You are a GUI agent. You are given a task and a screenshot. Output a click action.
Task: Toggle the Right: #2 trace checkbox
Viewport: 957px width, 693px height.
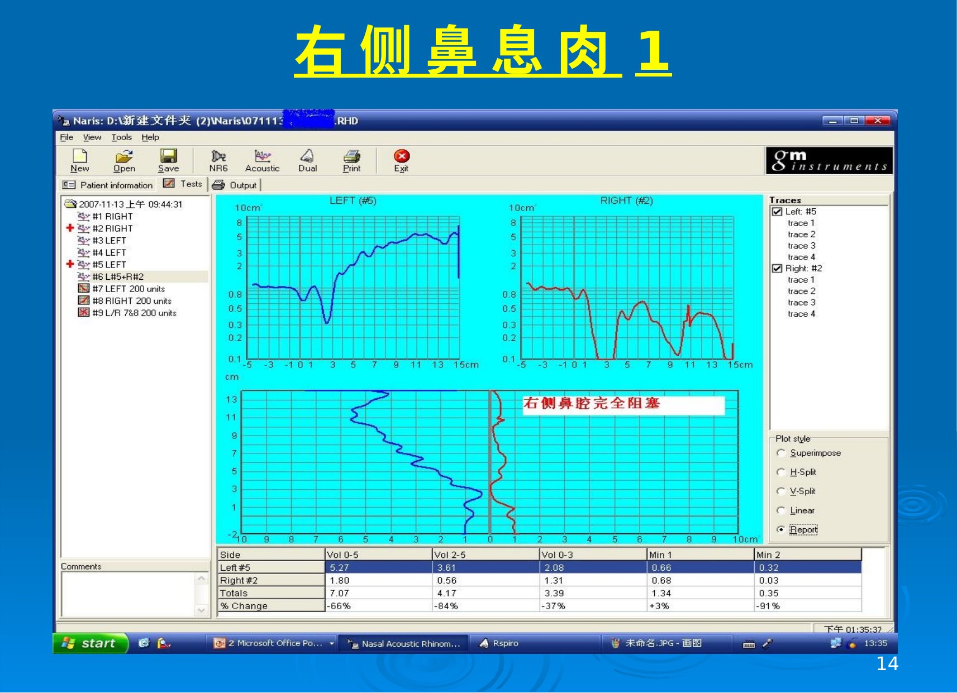pyautogui.click(x=777, y=269)
